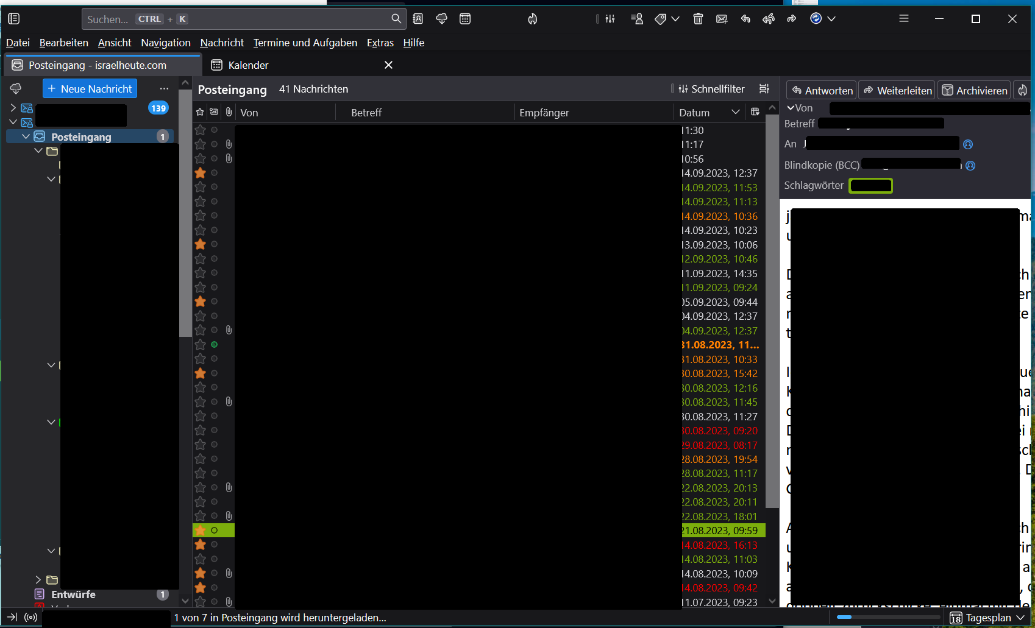Open the column picker next to Datum

[755, 112]
